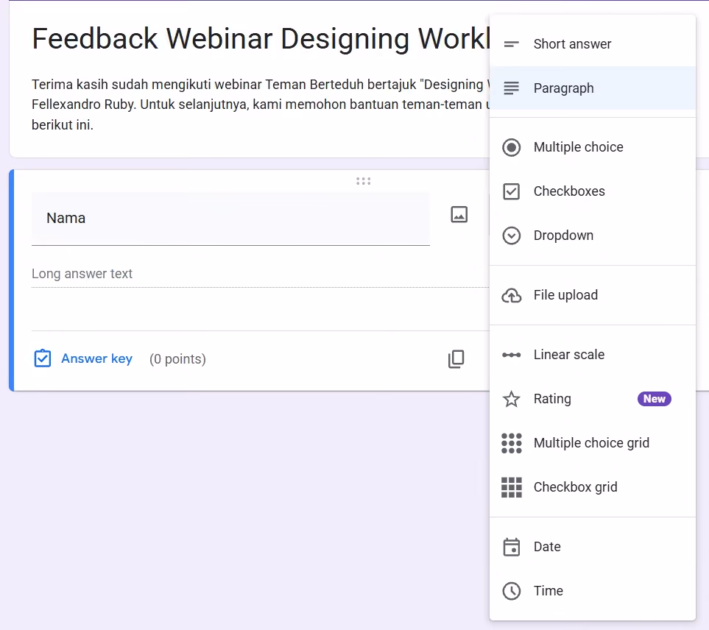Click the New badge beside Rating
The height and width of the screenshot is (630, 709).
(655, 399)
